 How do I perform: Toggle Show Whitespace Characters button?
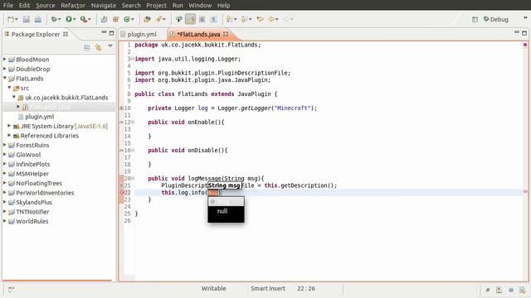point(213,19)
